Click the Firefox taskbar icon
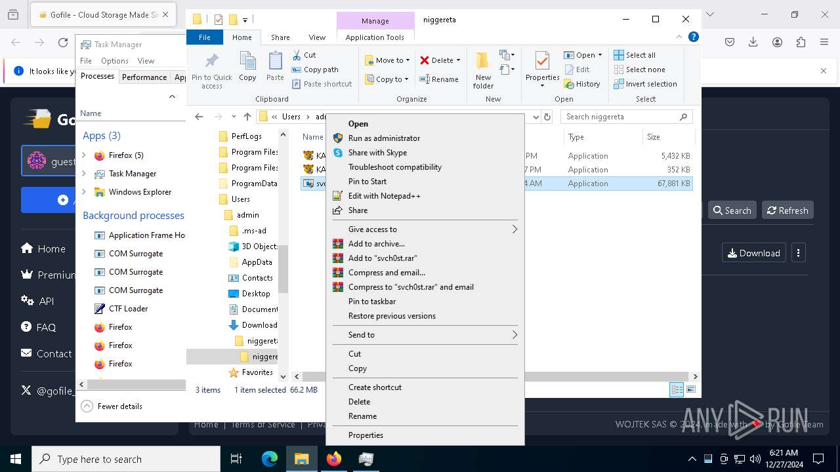840x472 pixels. (334, 459)
